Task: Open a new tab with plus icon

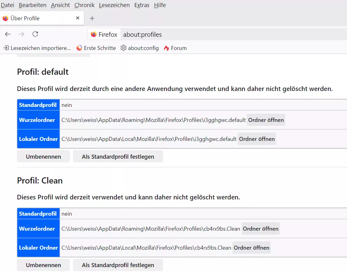Action: [92, 18]
